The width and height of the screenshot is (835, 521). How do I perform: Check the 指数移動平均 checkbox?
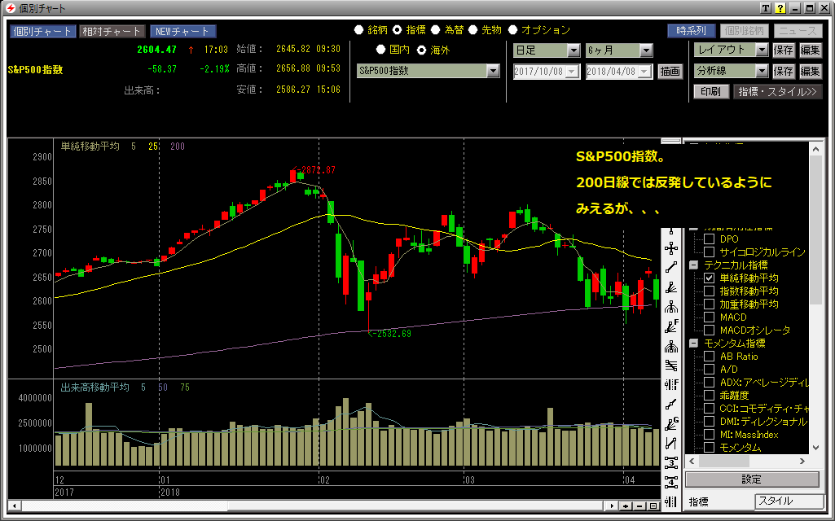tap(710, 291)
